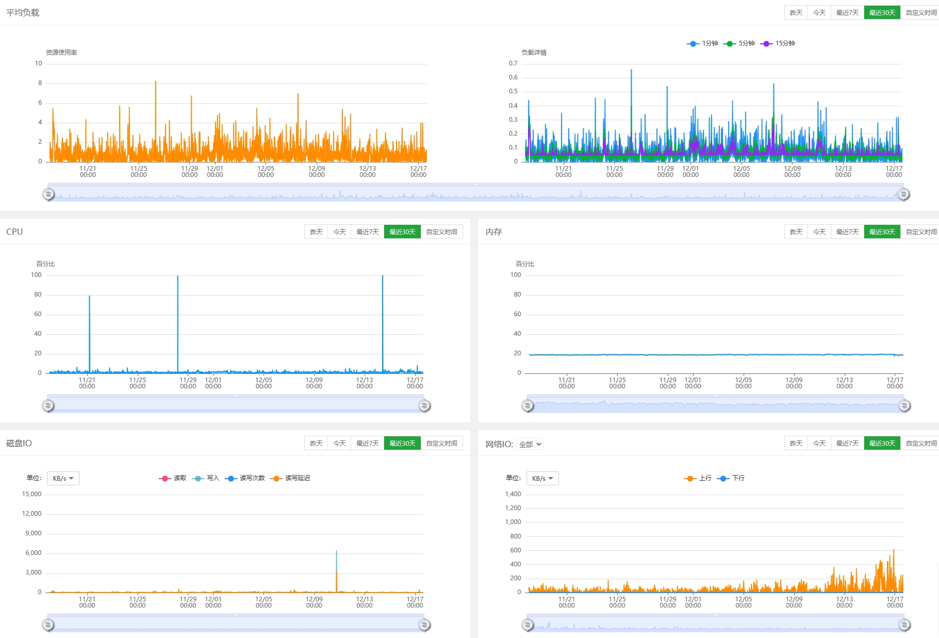
Task: Open 自定义时间 in the 平均负载 panel
Action: (x=921, y=12)
